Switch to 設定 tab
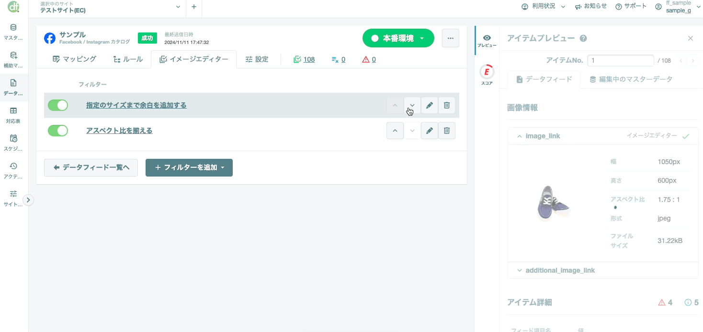This screenshot has width=703, height=332. coord(257,59)
